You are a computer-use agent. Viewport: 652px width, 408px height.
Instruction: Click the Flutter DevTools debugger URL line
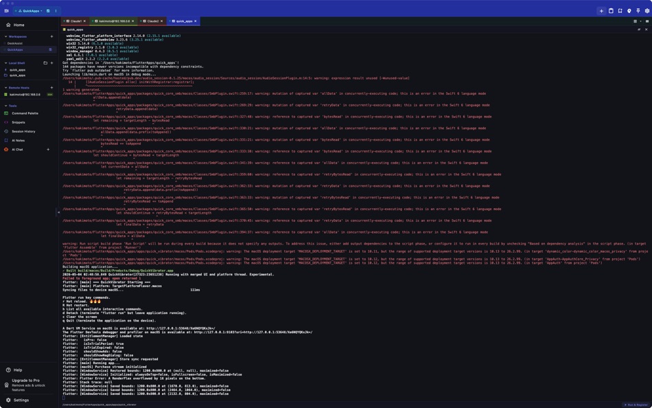tap(187, 332)
